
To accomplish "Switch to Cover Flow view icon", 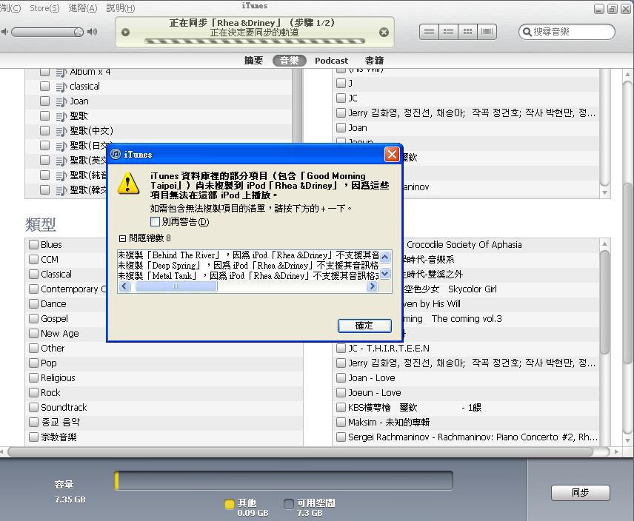I will 487,32.
